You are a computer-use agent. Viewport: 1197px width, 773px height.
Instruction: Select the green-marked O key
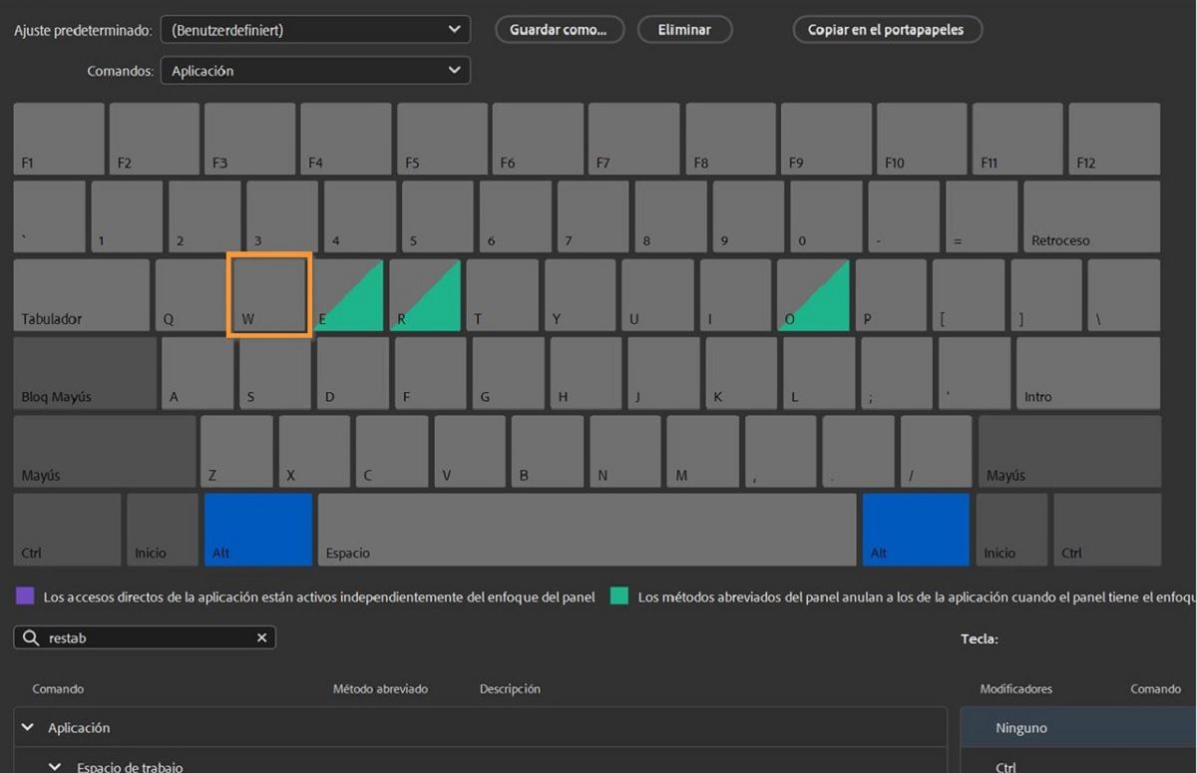(x=813, y=295)
